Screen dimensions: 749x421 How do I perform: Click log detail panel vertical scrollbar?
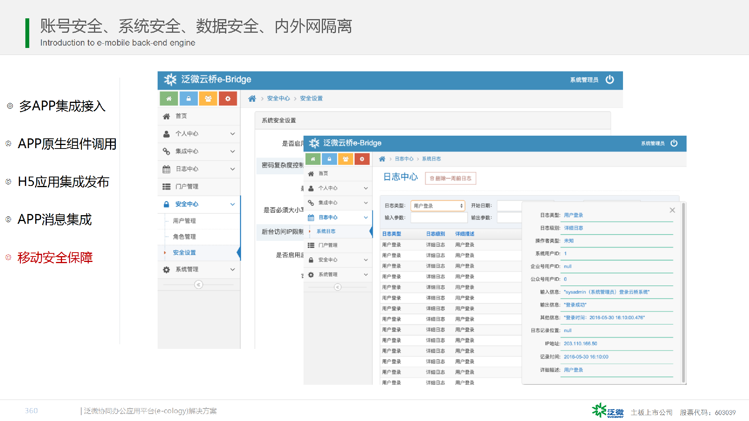tap(683, 292)
